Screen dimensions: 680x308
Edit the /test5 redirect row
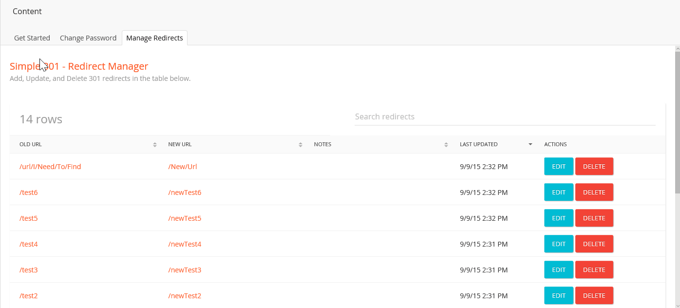[x=559, y=218]
